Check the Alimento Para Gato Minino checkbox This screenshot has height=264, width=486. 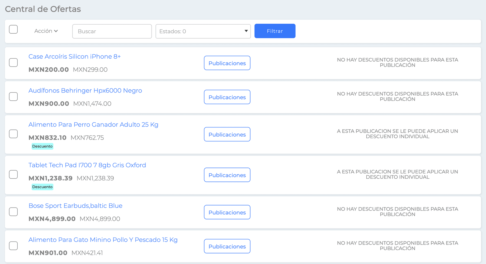coord(13,245)
